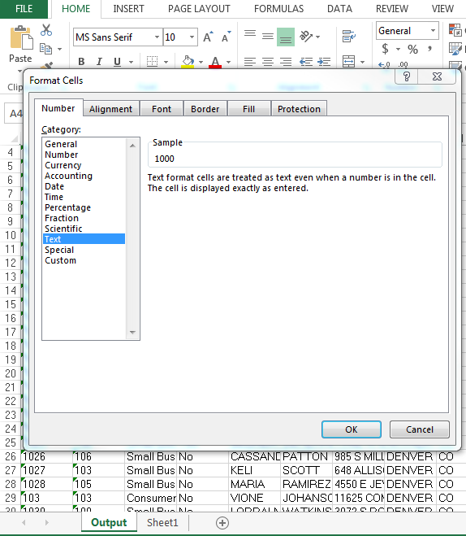Toggle Italic formatting
This screenshot has height=536, width=466.
(99, 62)
